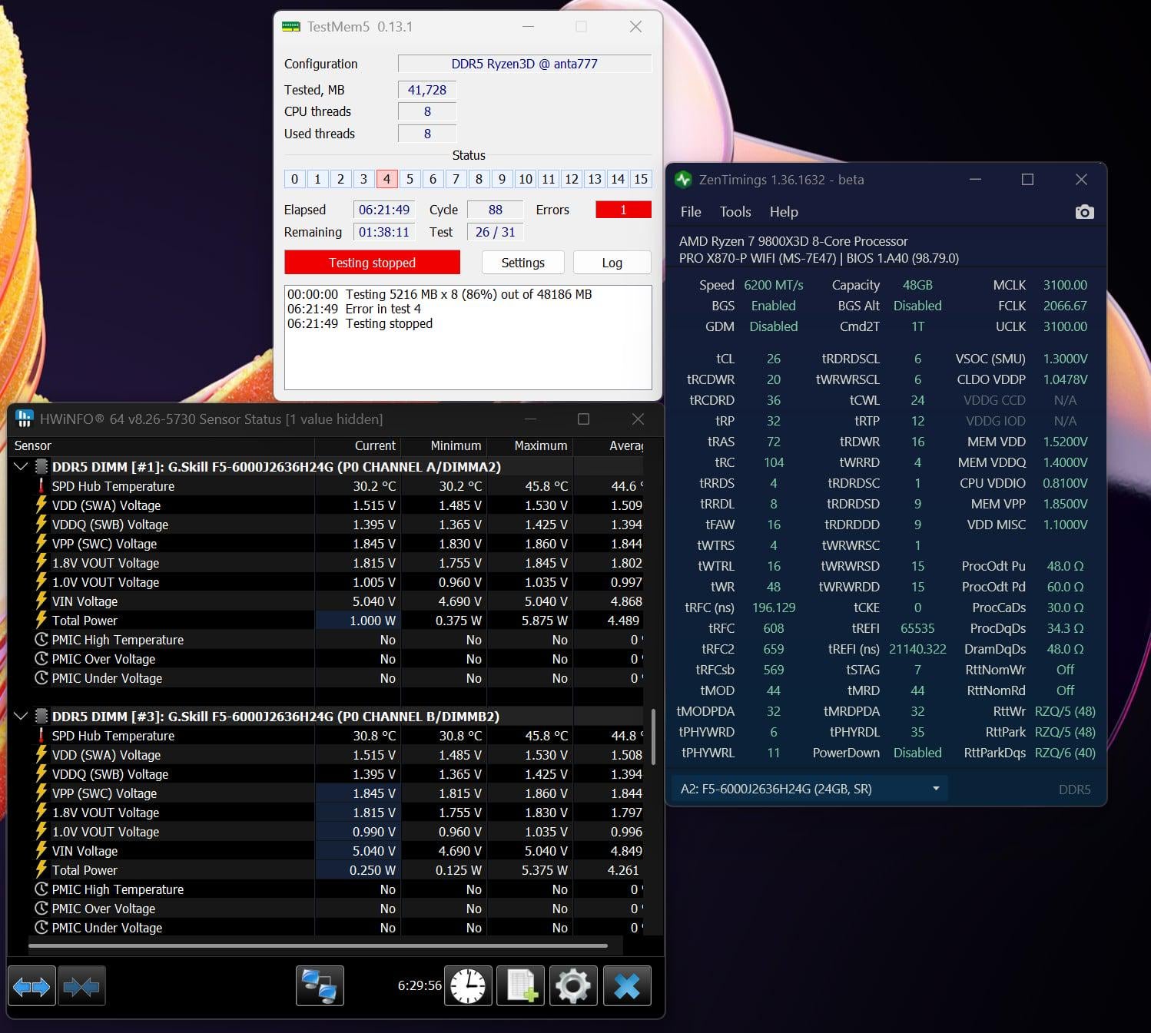
Task: Click the tCL value 26 in ZenTimings
Action: (x=774, y=359)
